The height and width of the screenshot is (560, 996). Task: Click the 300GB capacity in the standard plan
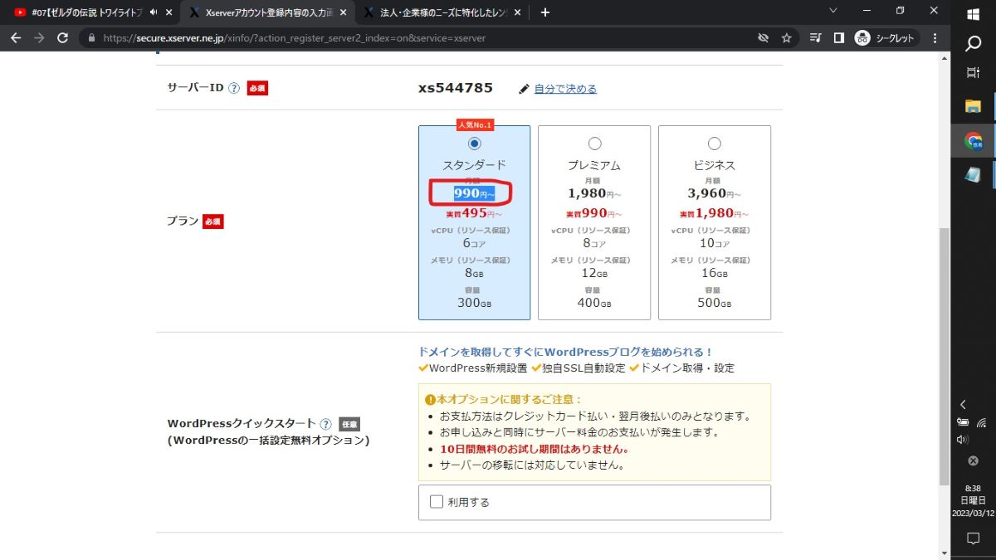[474, 303]
